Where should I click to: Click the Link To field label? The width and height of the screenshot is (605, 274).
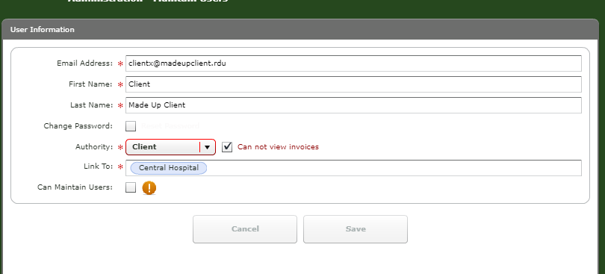(99, 166)
